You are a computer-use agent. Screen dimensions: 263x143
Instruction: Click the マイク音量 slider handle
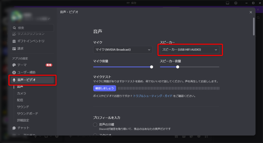coord(152,67)
